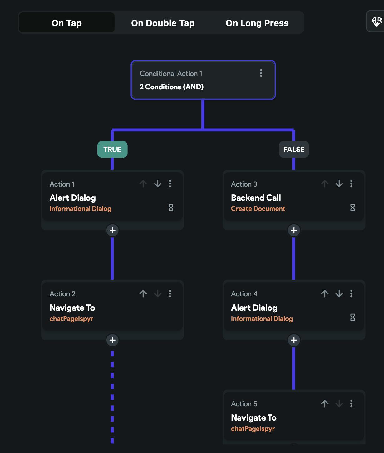Select Action 4 Alert Dialog title
This screenshot has height=453, width=384.
254,308
